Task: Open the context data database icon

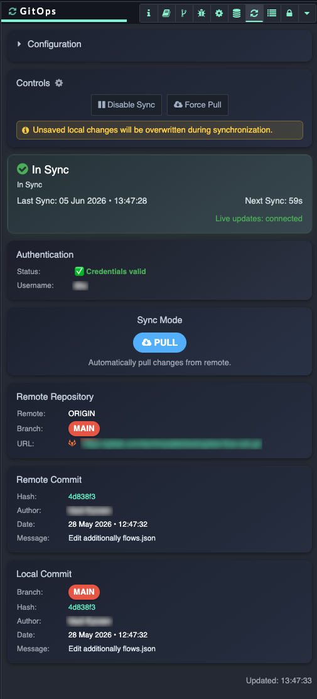Action: click(237, 13)
